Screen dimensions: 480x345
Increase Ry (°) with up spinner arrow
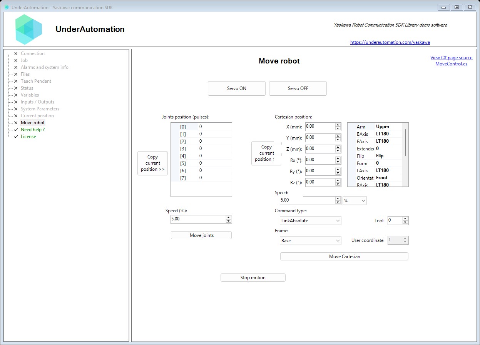[x=338, y=169]
